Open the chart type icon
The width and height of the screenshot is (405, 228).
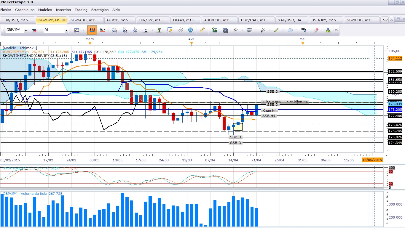[76, 30]
